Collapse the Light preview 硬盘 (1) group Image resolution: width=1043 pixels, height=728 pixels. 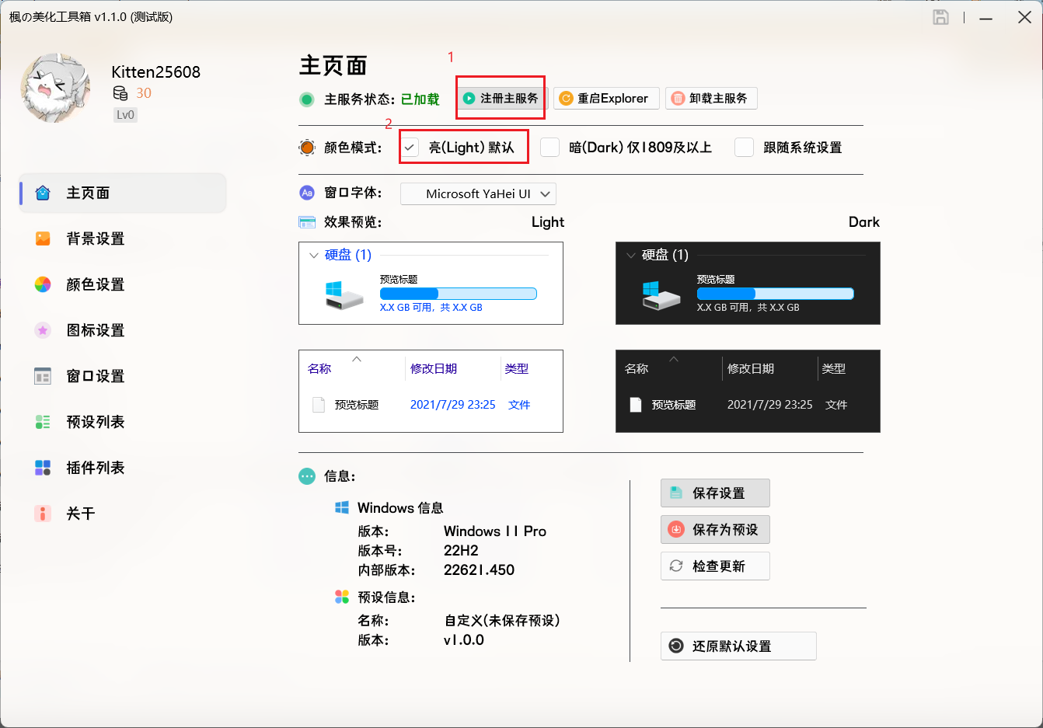pos(314,255)
